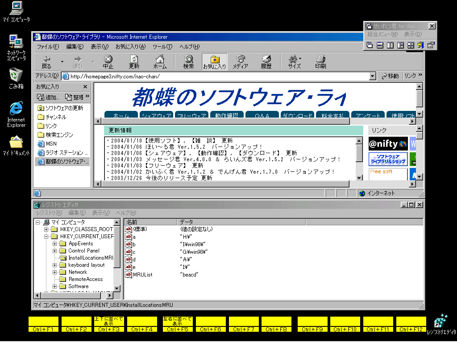Click the 検索 search toolbar button

tap(188, 61)
